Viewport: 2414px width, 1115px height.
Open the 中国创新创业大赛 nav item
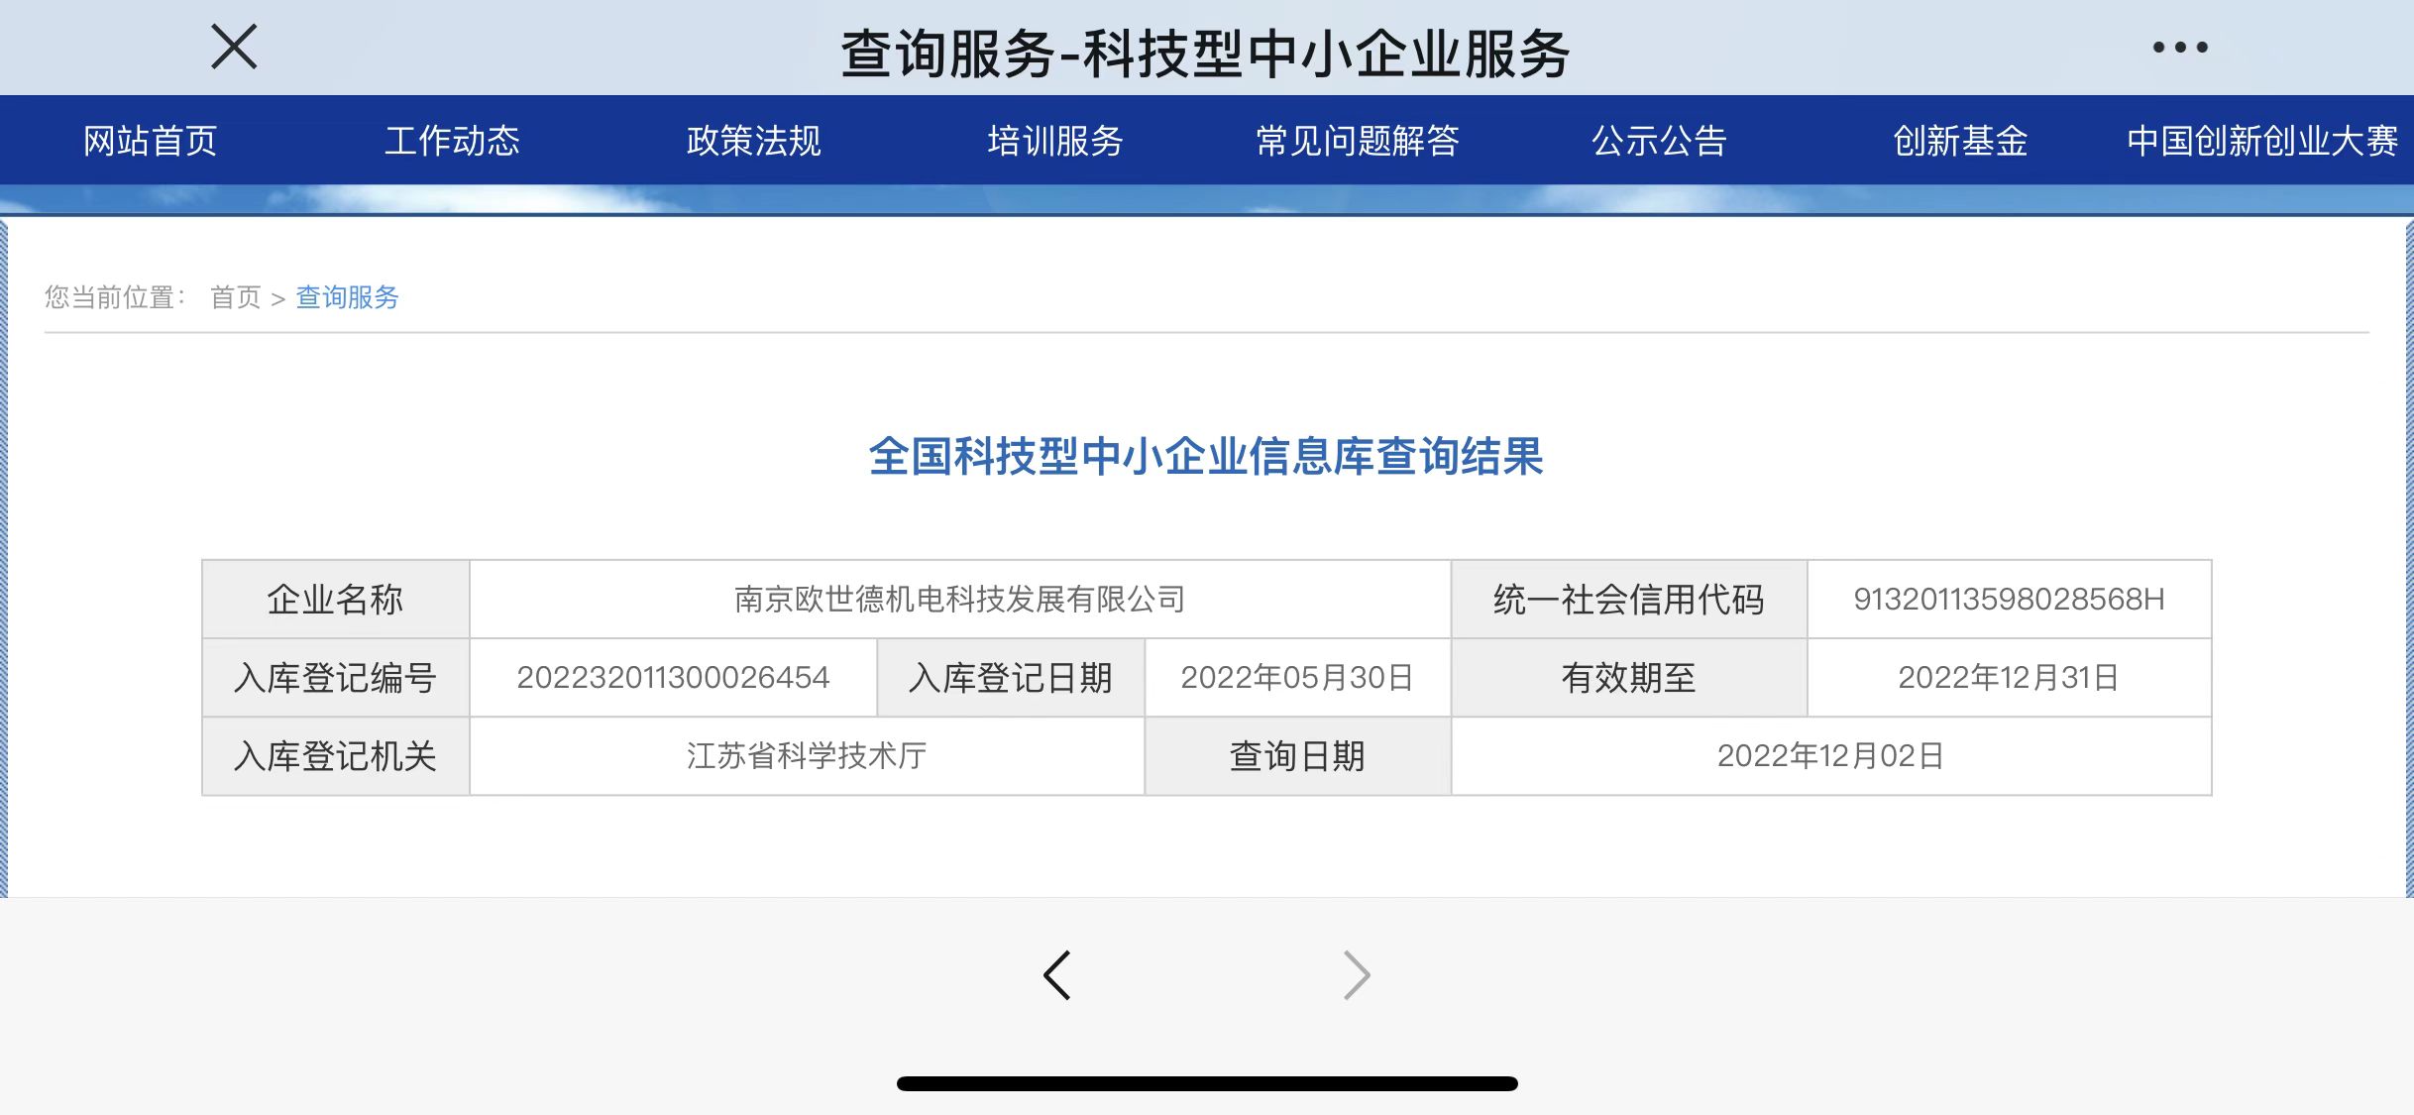coord(2262,141)
